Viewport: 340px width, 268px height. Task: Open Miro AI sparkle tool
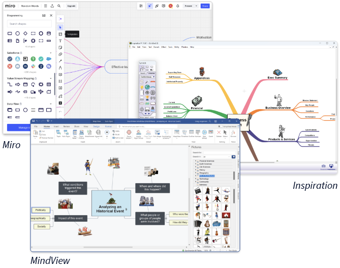[x=60, y=19]
